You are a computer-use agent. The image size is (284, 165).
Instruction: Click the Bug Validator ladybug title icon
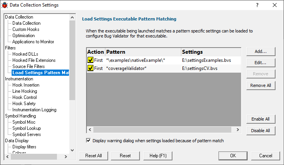[5, 5]
